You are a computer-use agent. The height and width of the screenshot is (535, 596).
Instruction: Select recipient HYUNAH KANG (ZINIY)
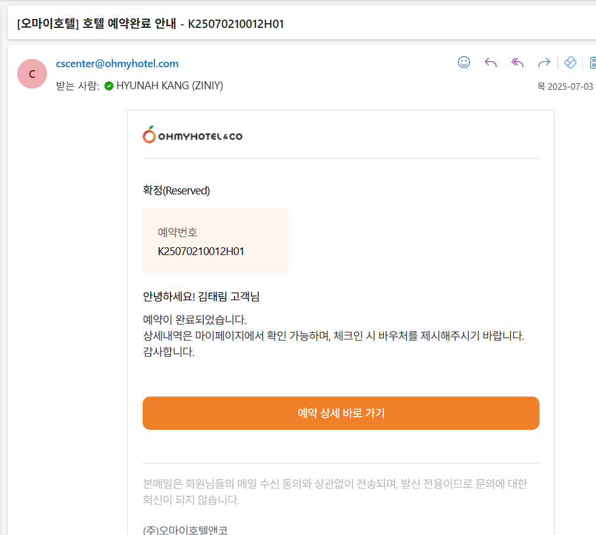(169, 86)
